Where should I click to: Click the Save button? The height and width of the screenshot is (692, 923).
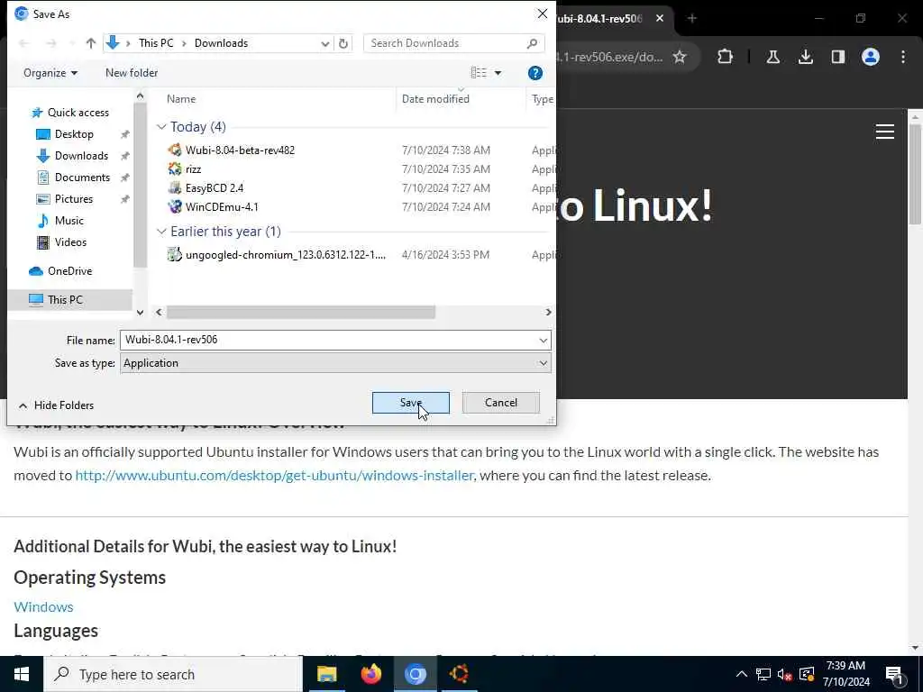tap(411, 403)
